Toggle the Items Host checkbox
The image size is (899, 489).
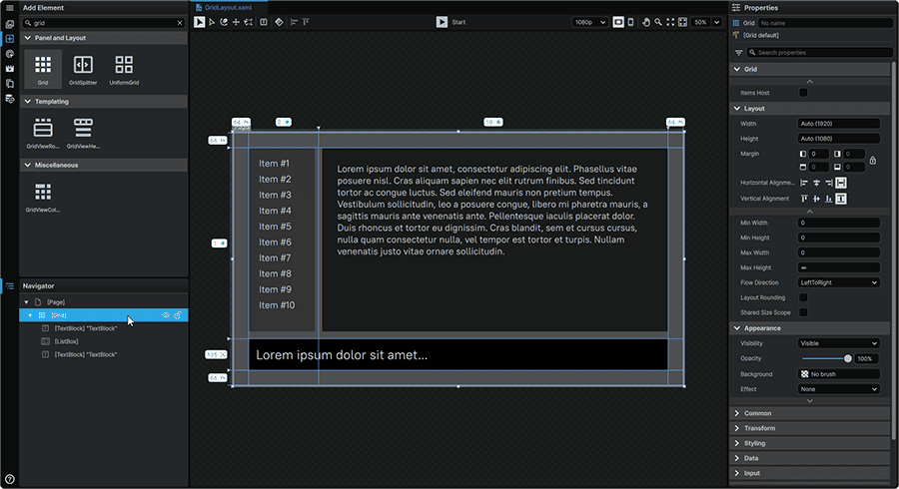point(803,93)
